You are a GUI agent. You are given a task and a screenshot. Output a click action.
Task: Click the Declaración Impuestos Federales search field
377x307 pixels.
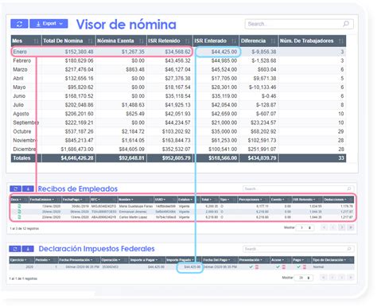pyautogui.click(x=298, y=249)
